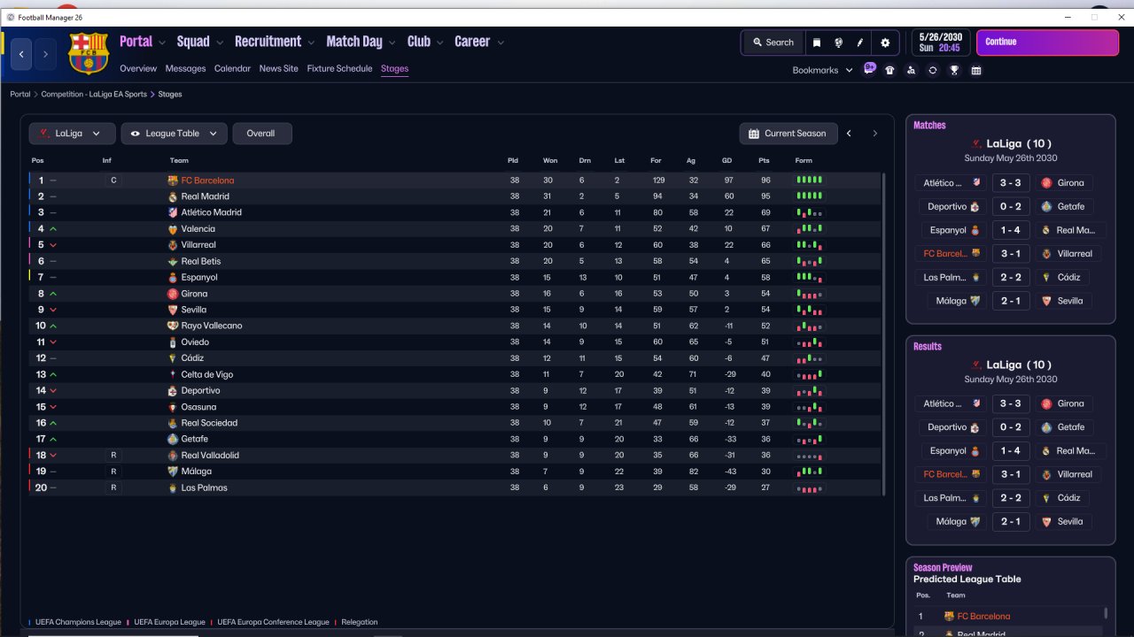The height and width of the screenshot is (637, 1134).
Task: Click the Overall filter button
Action: [262, 134]
